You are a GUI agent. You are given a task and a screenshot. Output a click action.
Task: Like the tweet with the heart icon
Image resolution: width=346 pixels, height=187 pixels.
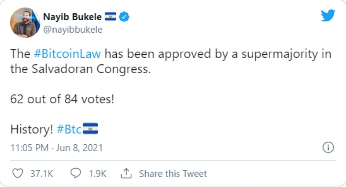point(18,174)
